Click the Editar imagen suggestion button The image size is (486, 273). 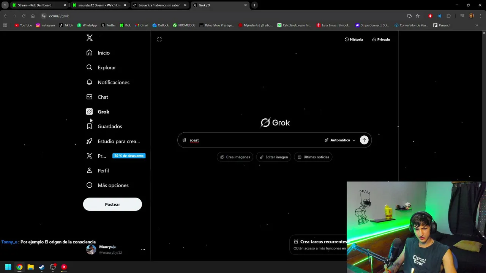pyautogui.click(x=274, y=157)
